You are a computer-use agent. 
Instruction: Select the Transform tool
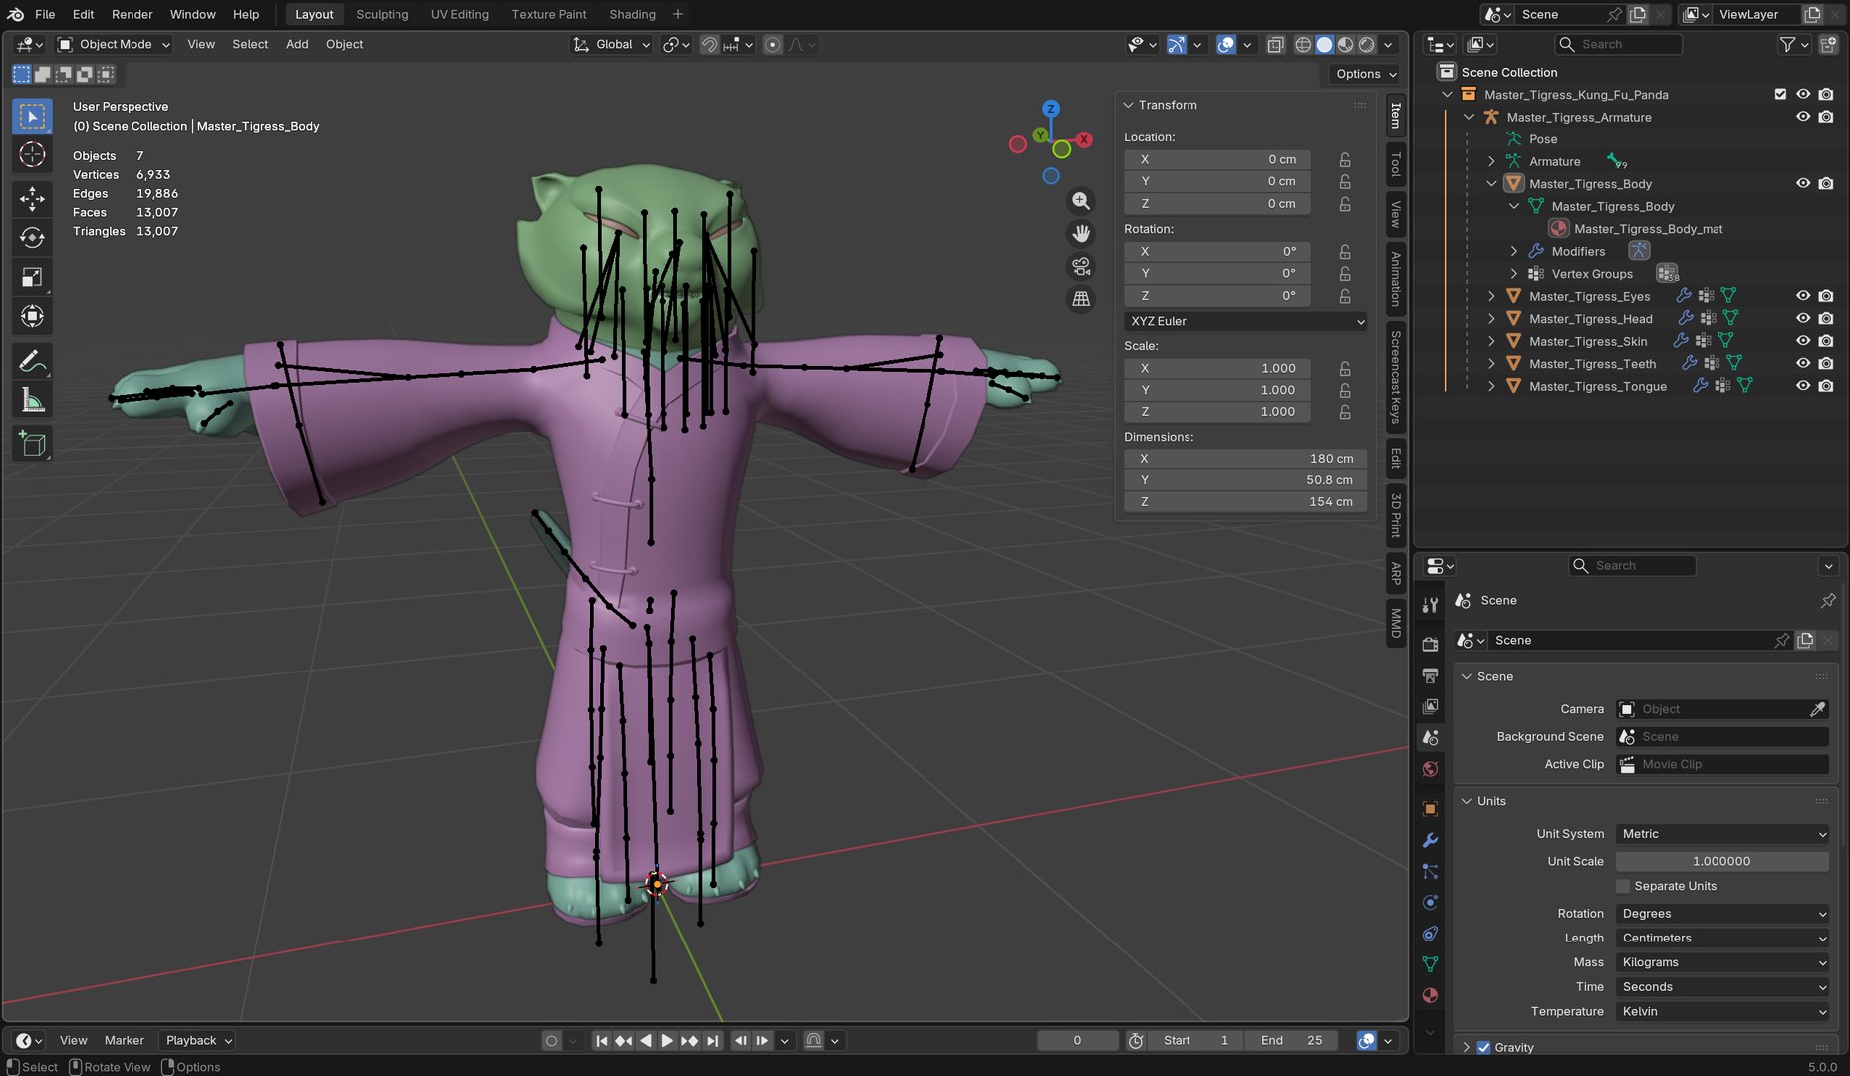tap(32, 316)
